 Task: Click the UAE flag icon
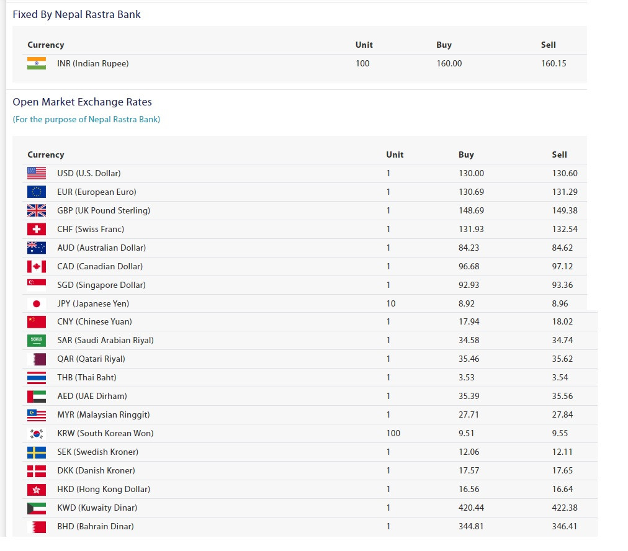tap(37, 396)
